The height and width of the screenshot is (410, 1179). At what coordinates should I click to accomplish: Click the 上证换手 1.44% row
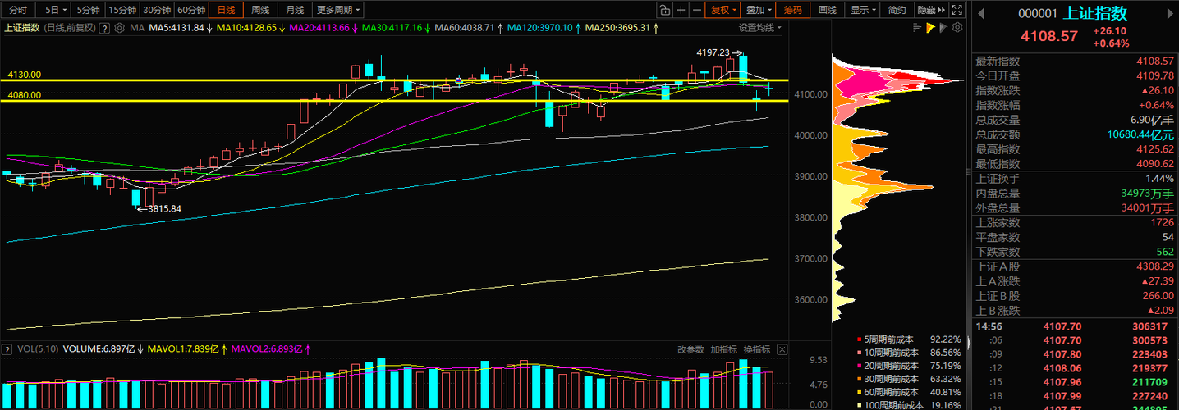click(1075, 178)
